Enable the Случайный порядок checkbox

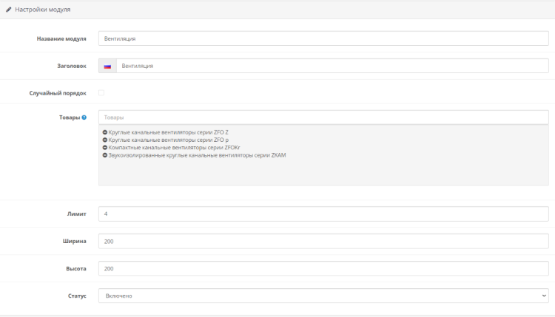101,93
